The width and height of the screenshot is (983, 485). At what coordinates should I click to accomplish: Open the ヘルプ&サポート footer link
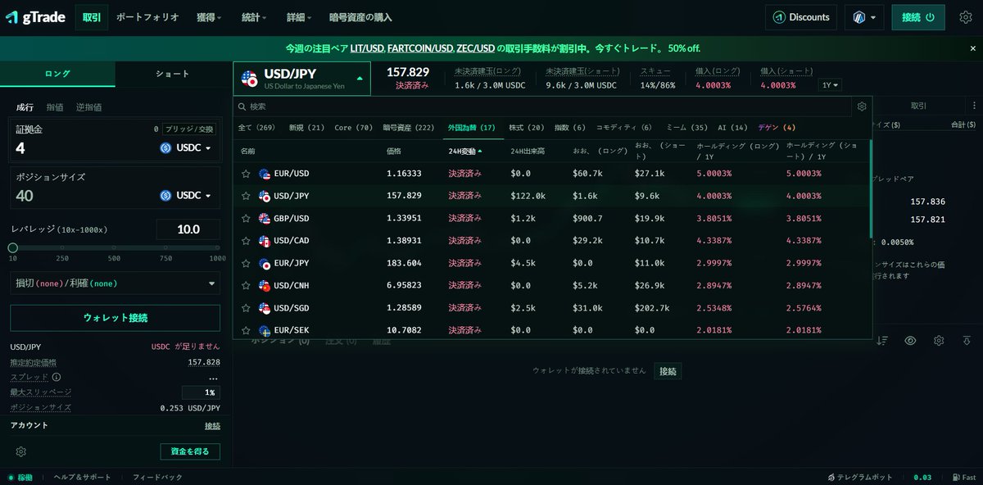click(82, 477)
